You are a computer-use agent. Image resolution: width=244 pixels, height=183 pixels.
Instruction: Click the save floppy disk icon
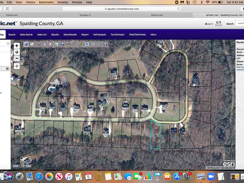tap(105, 44)
